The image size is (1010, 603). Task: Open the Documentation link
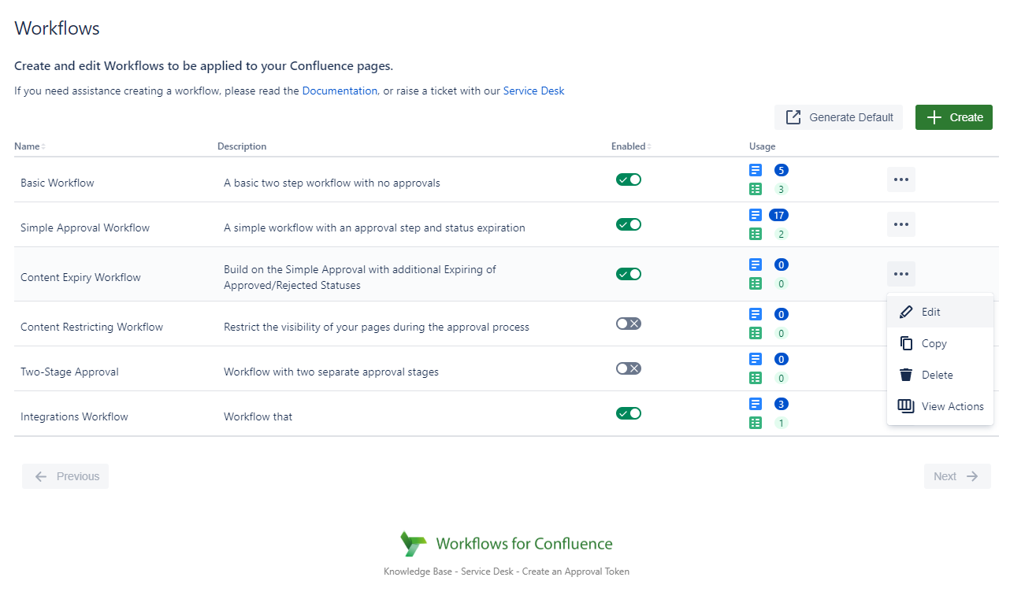tap(340, 91)
